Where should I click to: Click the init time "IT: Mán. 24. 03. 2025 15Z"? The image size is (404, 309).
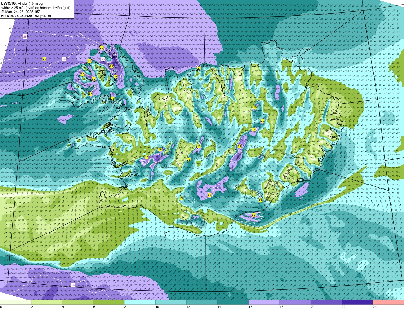pyautogui.click(x=20, y=11)
